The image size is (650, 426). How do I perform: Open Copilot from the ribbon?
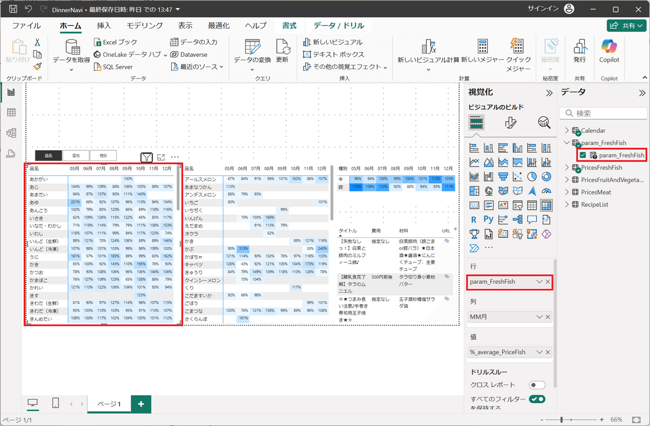coord(609,51)
